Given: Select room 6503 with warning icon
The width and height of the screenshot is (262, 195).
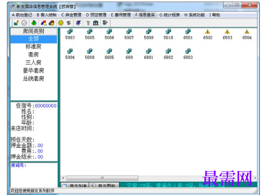Looking at the screenshot, I should [227, 32].
